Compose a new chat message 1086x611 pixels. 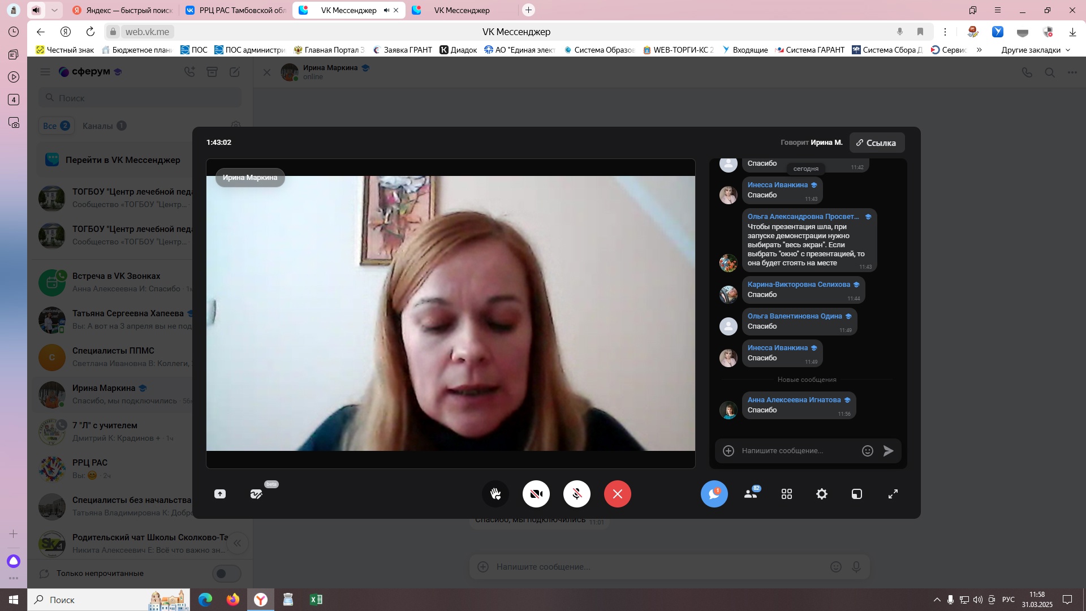coord(235,72)
